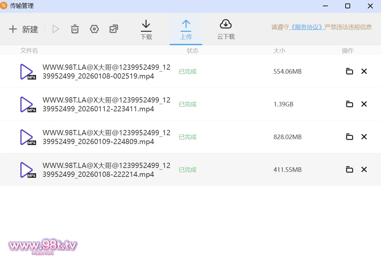This screenshot has height=258, width=381.
Task: Toggle the multi-select checkbox icon in toolbar
Action: click(114, 29)
